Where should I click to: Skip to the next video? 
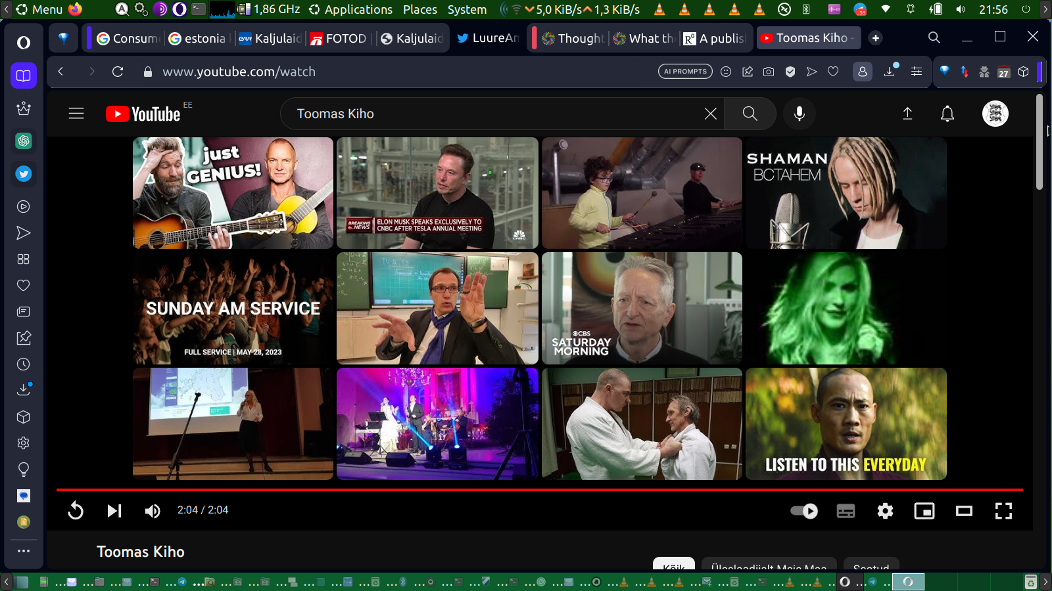(114, 510)
